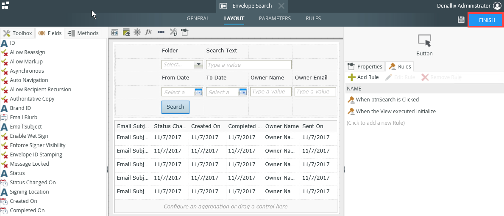This screenshot has height=216, width=504.
Task: Open the From Date calendar picker
Action: [198, 92]
